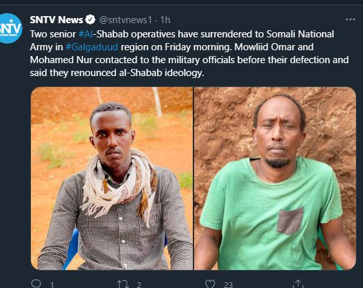Click the like count showing 23

coord(228,285)
